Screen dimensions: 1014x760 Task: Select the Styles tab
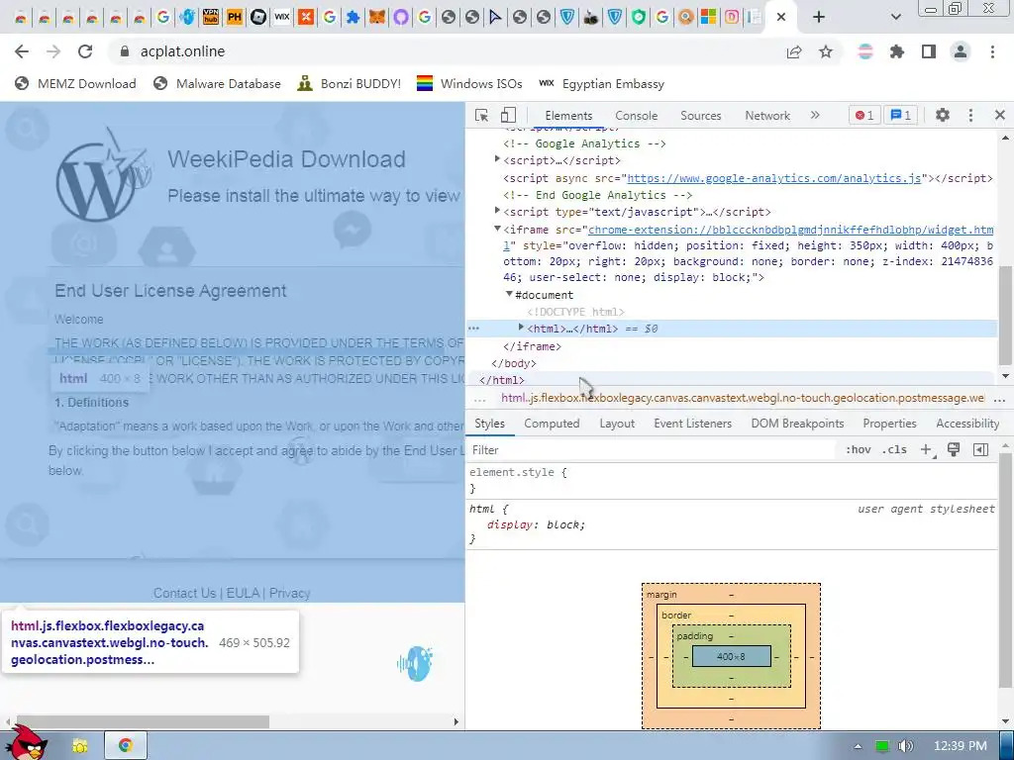click(489, 424)
